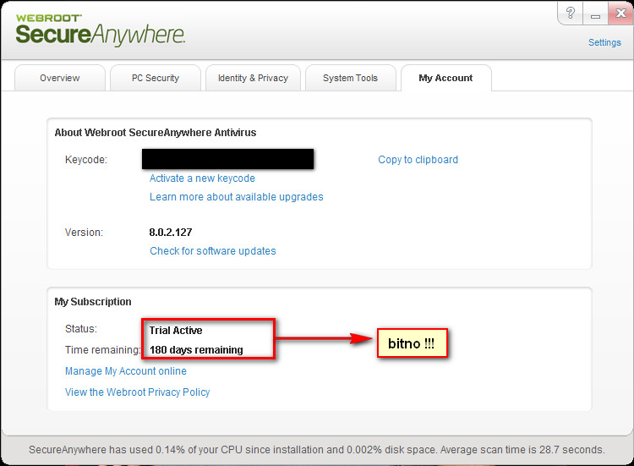Click Check for software updates
Screen dimensions: 634x466
[213, 251]
